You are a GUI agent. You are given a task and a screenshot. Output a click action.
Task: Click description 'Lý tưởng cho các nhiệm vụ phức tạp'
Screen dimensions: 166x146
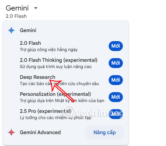pyautogui.click(x=56, y=118)
